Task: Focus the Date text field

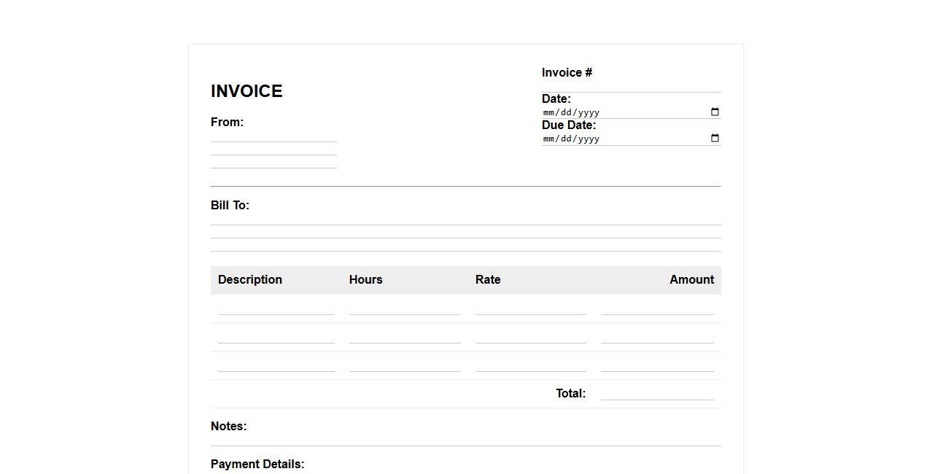Action: pyautogui.click(x=620, y=112)
